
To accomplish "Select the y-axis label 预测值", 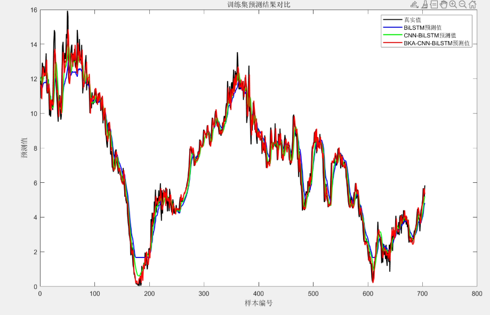I will tap(25, 148).
